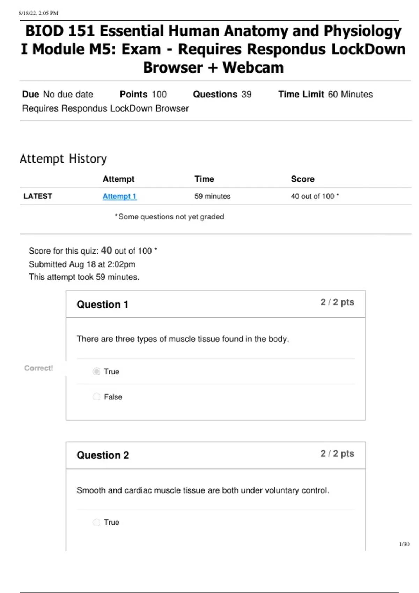This screenshot has height=593, width=419.
Task: Click the Questions 39 label
Action: pos(222,95)
